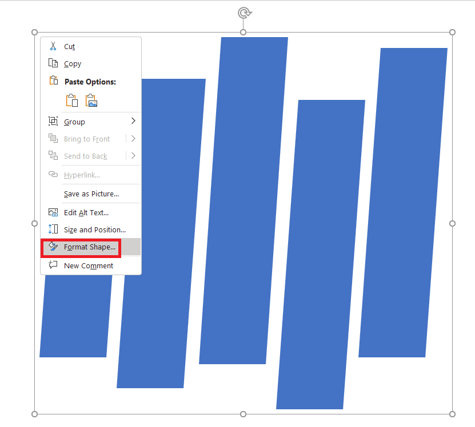This screenshot has width=475, height=427.
Task: Click the bottom-left corner sizing handle
Action: pyautogui.click(x=34, y=414)
